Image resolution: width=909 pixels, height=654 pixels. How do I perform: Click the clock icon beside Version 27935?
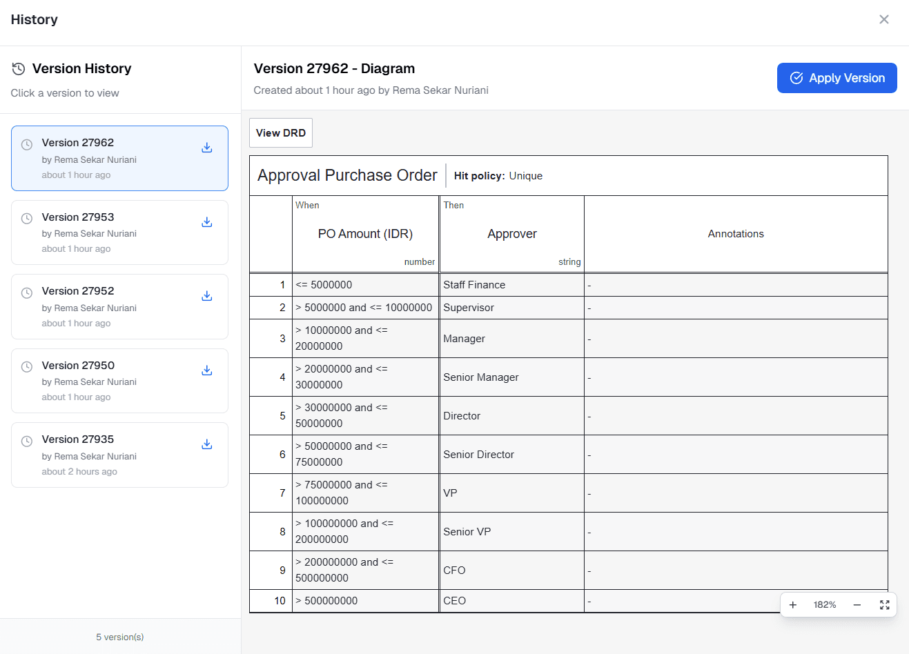tap(26, 441)
